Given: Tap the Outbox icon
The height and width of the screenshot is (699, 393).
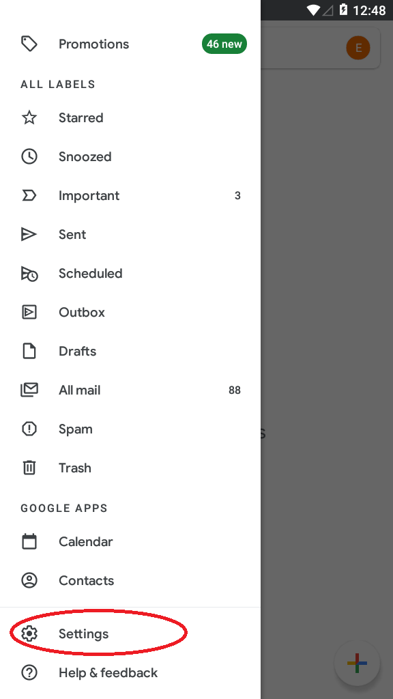Looking at the screenshot, I should coord(29,312).
